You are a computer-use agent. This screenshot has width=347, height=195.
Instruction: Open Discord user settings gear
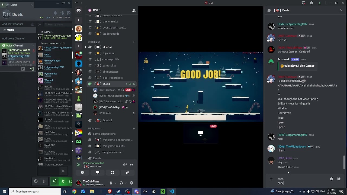point(131,183)
